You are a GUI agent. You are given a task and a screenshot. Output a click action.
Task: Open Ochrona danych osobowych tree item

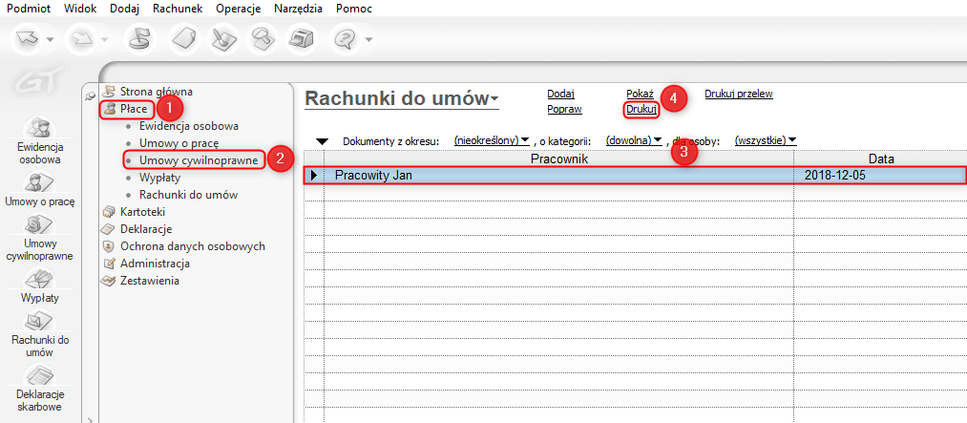tap(193, 246)
